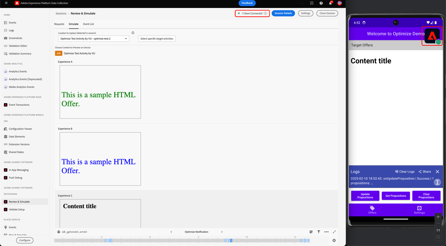Click the highlighted dark blue timeline event marker
The width and height of the screenshot is (446, 246).
[x=231, y=240]
